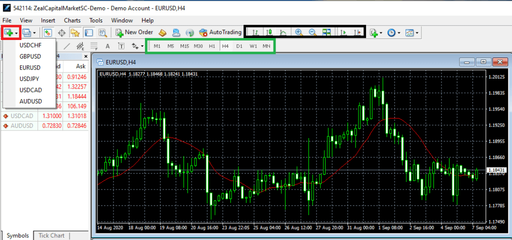The image size is (512, 240).
Task: Select the D1 timeframe
Action: point(239,46)
